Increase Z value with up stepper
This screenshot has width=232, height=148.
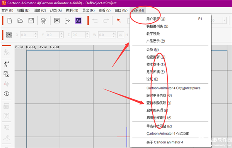tap(87, 33)
